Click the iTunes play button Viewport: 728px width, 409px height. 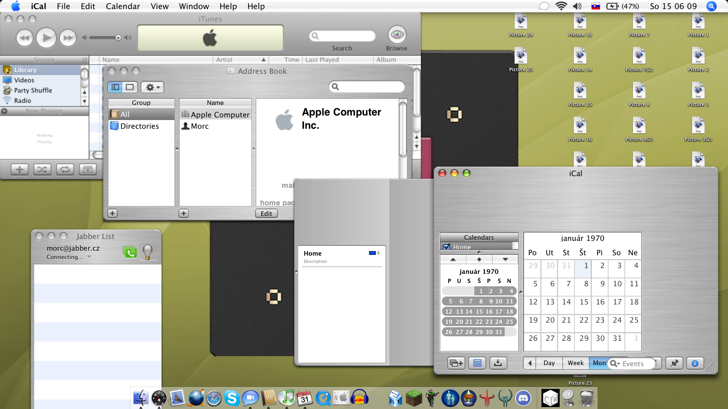pyautogui.click(x=46, y=38)
